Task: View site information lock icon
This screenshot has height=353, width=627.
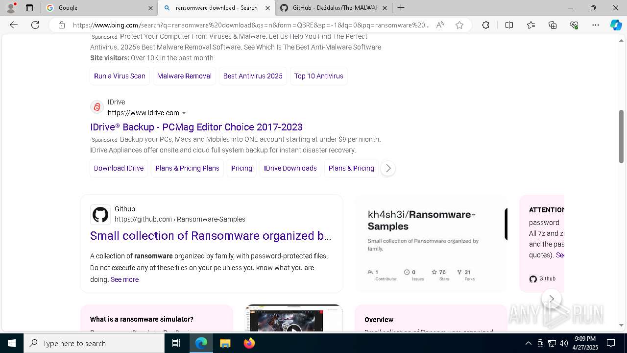Action: pyautogui.click(x=62, y=25)
